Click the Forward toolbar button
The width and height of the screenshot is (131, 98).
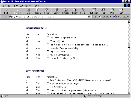coord(17,11)
